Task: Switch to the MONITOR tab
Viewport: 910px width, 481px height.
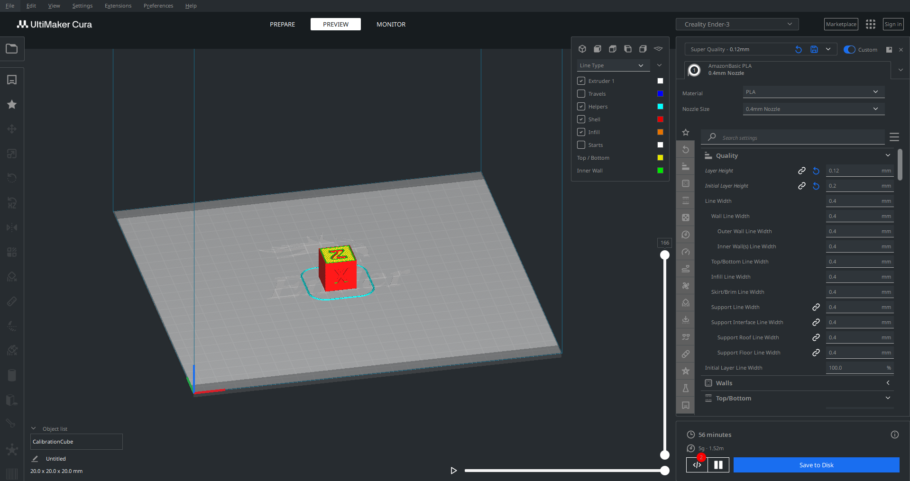Action: coord(391,24)
